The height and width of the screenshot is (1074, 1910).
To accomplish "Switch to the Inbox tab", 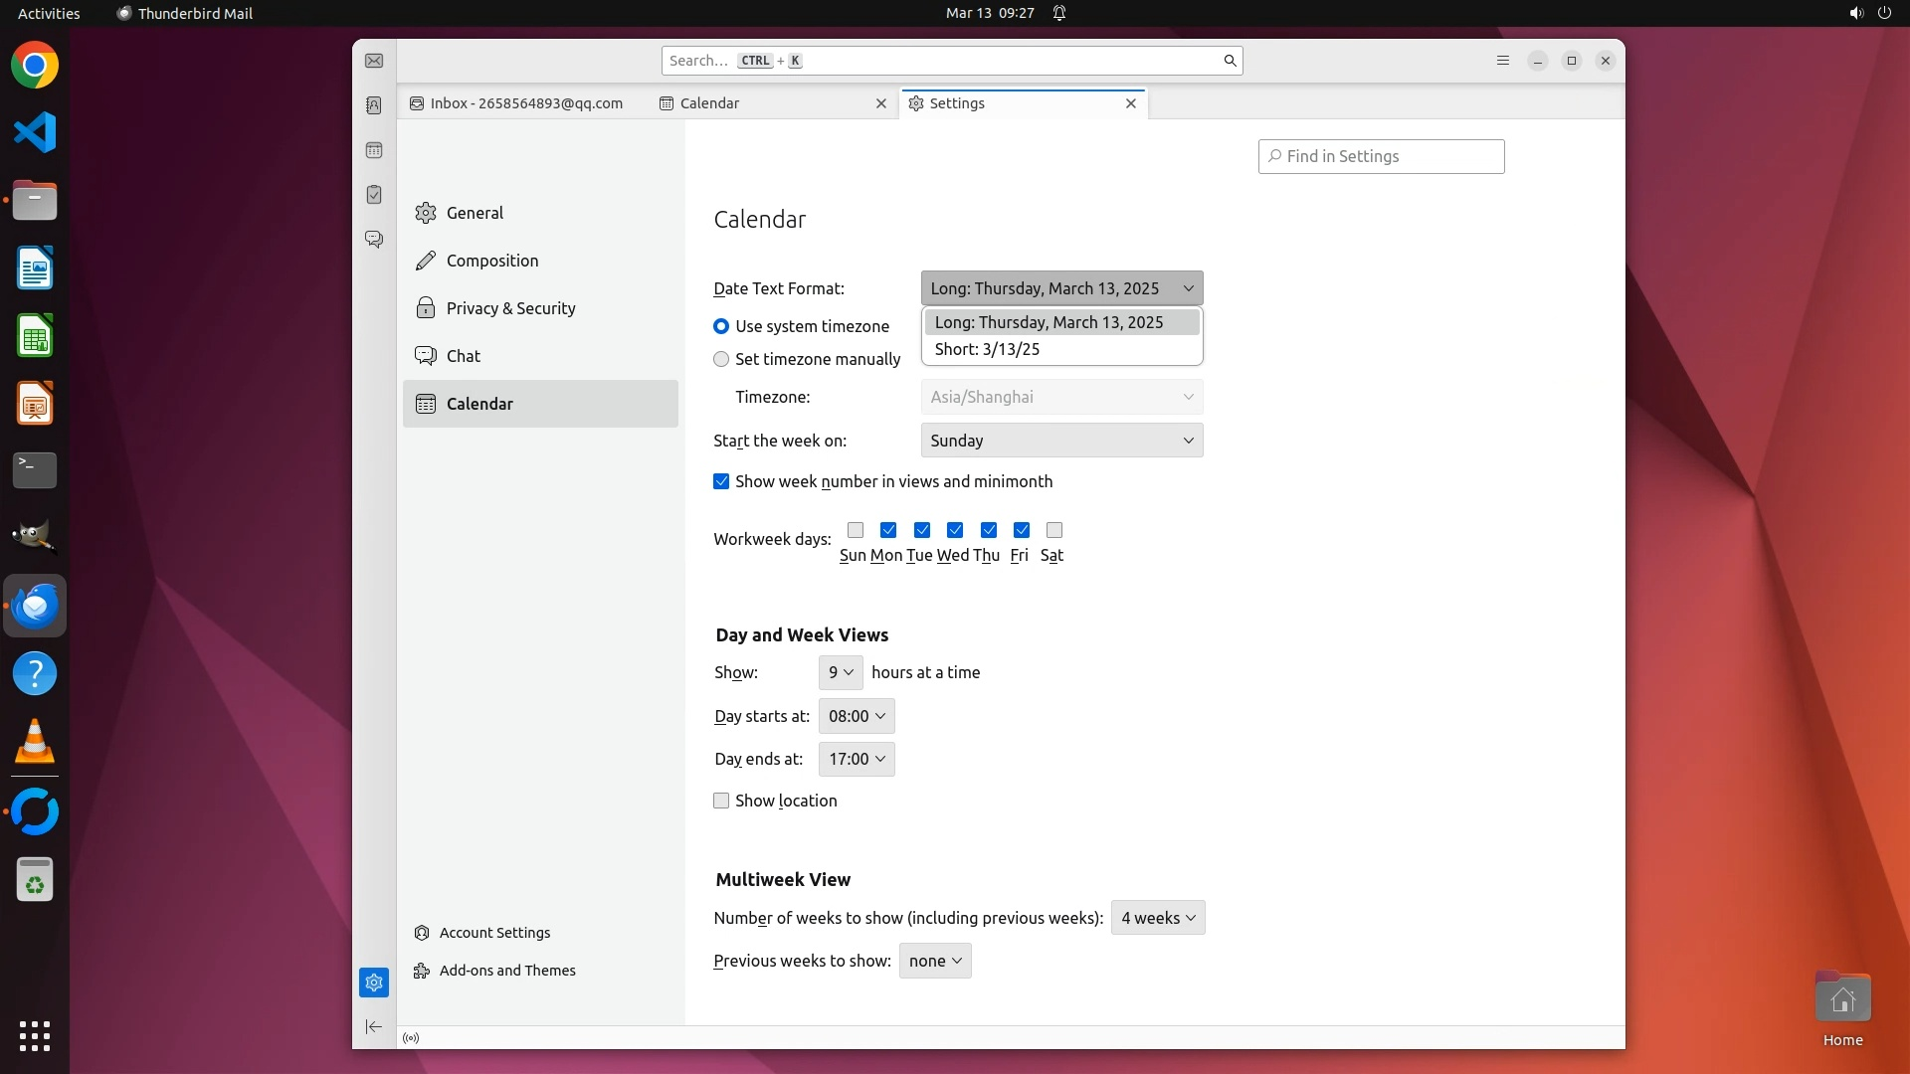I will tap(527, 103).
